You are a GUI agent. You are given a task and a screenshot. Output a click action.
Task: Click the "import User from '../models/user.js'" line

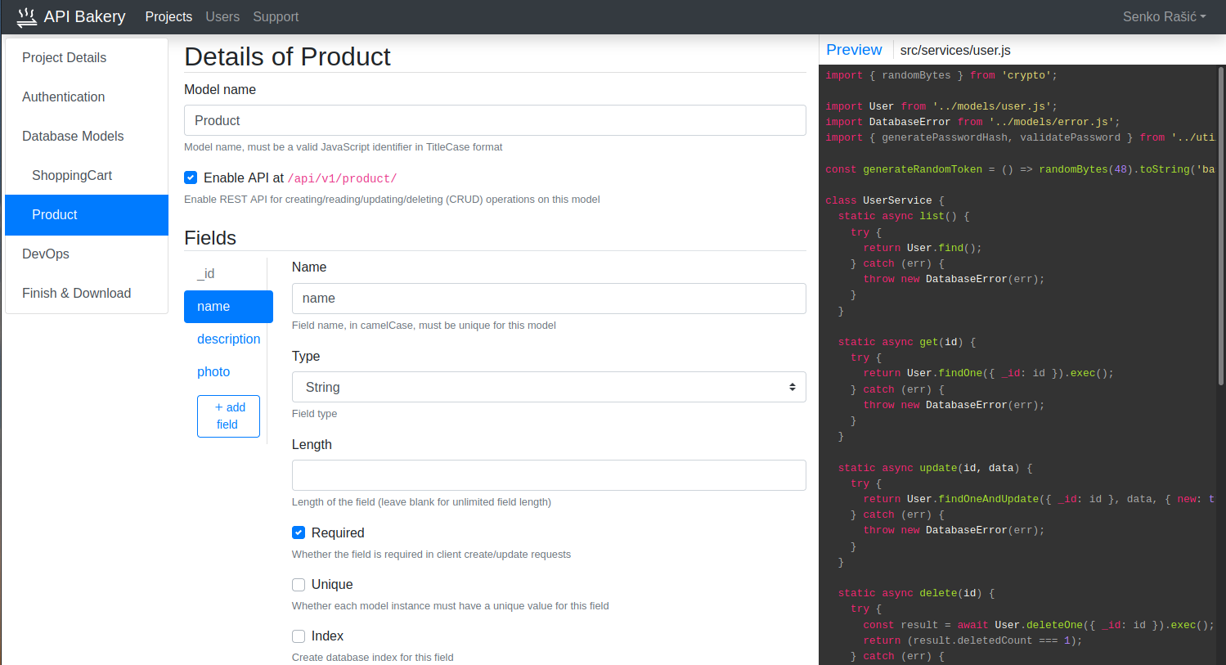tap(941, 106)
